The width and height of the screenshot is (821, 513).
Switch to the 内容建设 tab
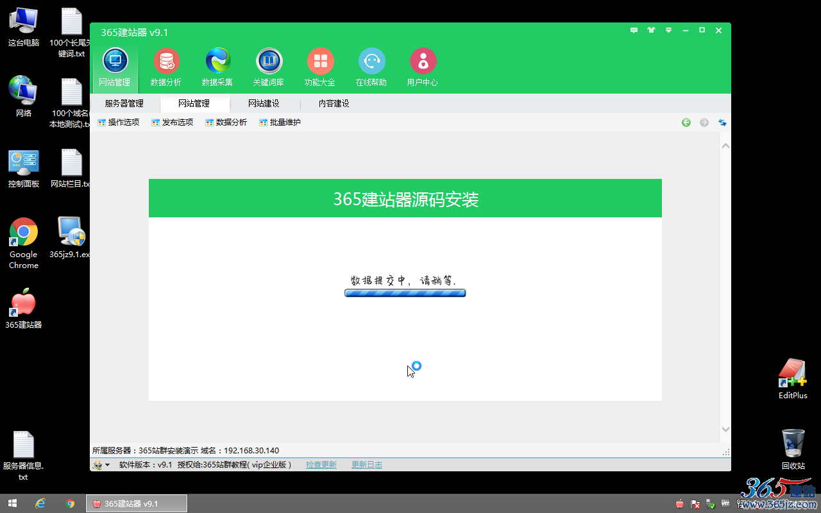[334, 103]
